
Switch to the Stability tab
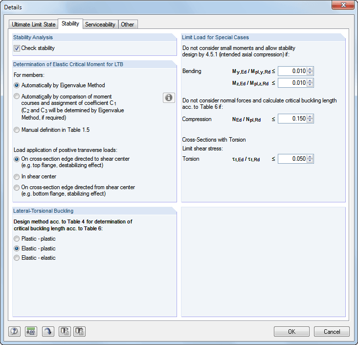(x=70, y=24)
